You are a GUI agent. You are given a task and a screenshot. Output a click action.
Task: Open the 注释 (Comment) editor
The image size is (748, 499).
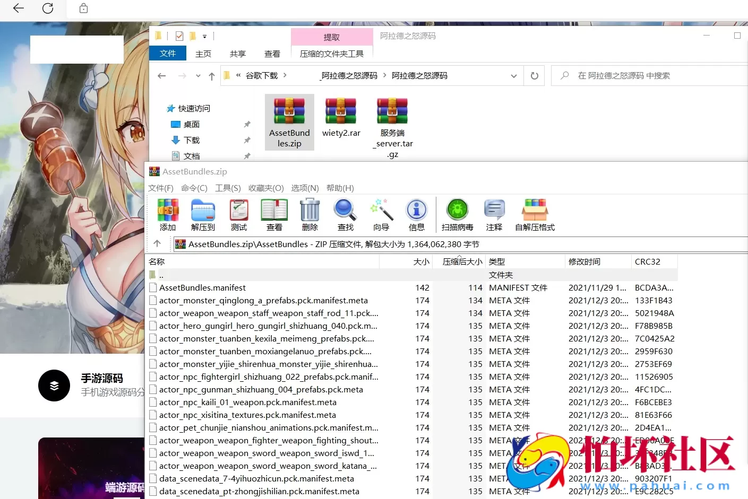(x=494, y=214)
